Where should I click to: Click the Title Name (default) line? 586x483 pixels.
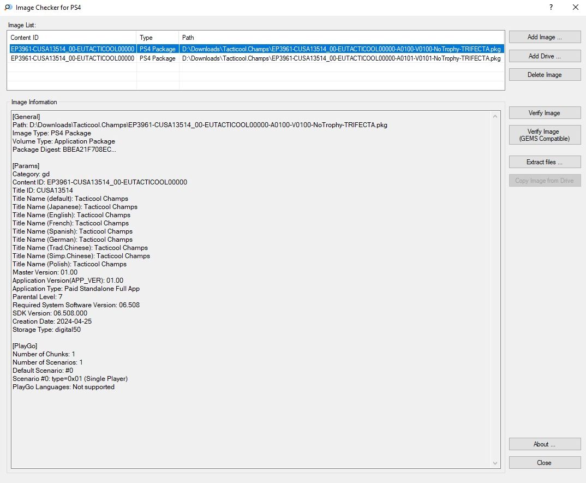[x=70, y=199]
